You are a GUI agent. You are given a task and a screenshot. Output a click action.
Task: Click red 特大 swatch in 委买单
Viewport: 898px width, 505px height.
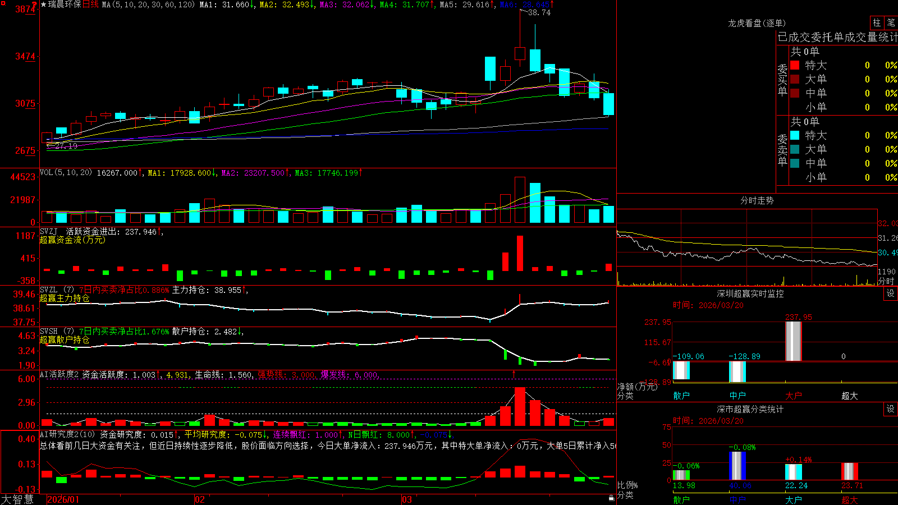pyautogui.click(x=795, y=65)
